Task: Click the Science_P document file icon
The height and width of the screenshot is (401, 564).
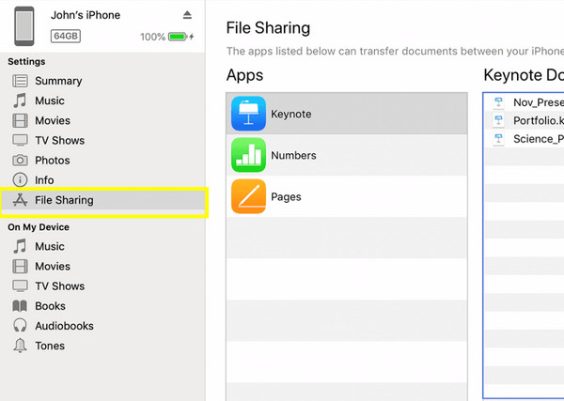Action: [498, 138]
